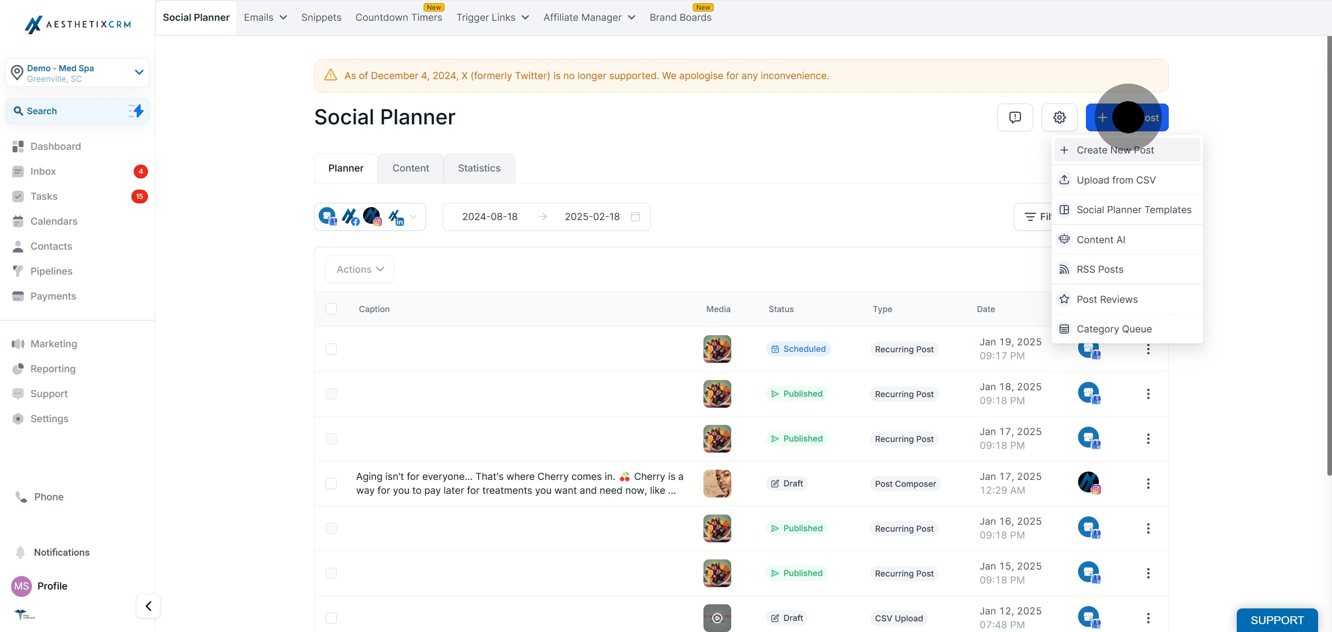Image resolution: width=1332 pixels, height=632 pixels.
Task: Collapse the sidebar with arrow button
Action: 148,606
